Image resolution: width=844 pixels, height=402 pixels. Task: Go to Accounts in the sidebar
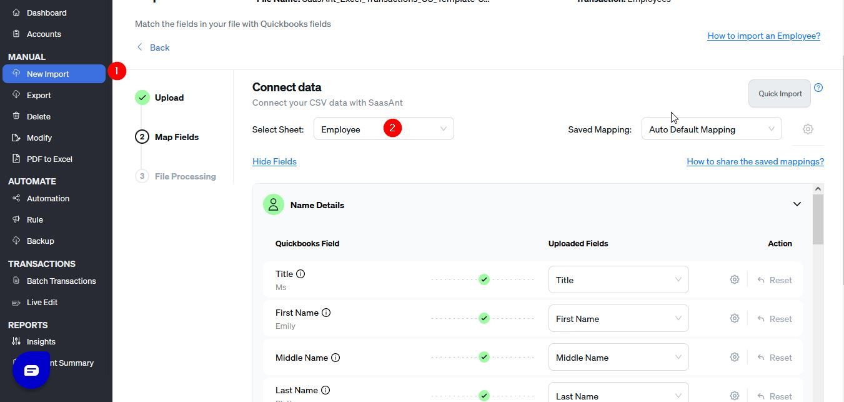[x=44, y=34]
